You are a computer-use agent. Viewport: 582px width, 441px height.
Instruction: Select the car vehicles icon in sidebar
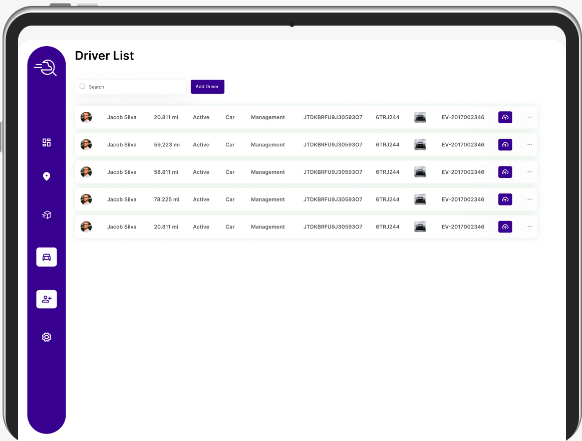click(x=47, y=257)
